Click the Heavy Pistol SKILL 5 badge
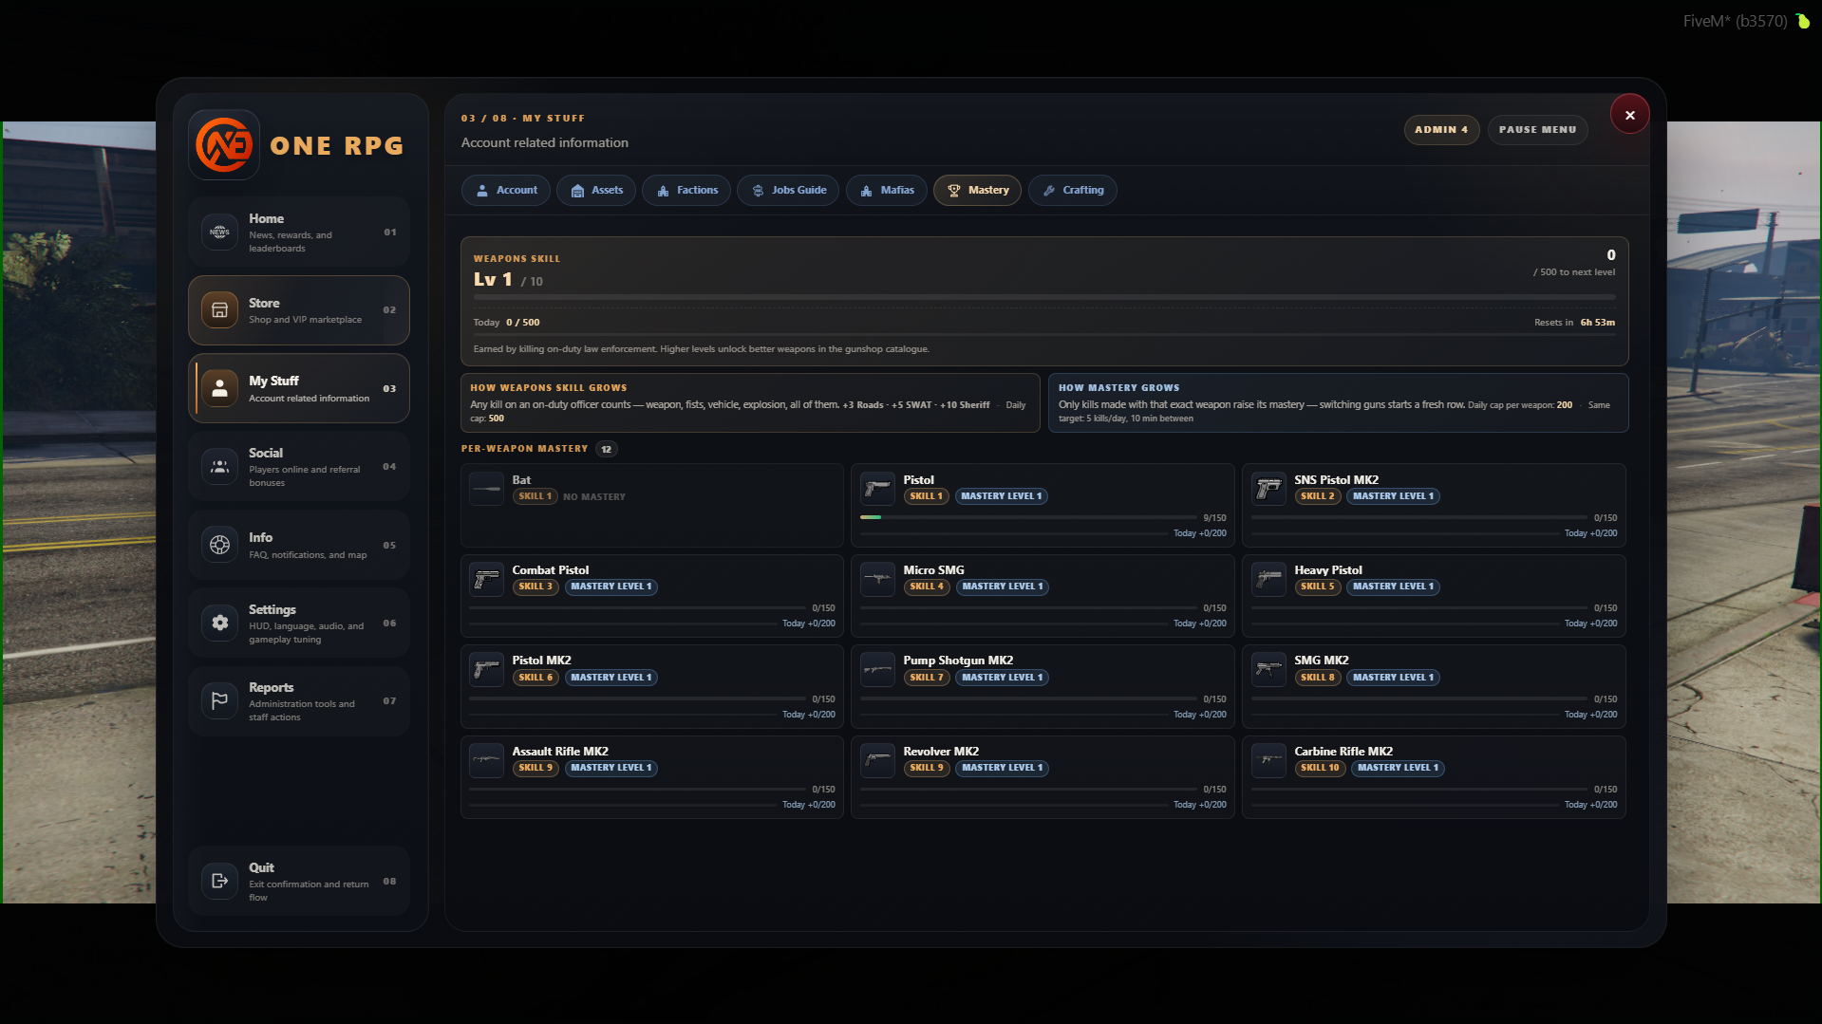The height and width of the screenshot is (1024, 1822). pyautogui.click(x=1317, y=586)
